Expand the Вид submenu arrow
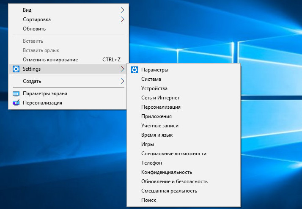Viewport: 302px width, 209px height. [123, 10]
